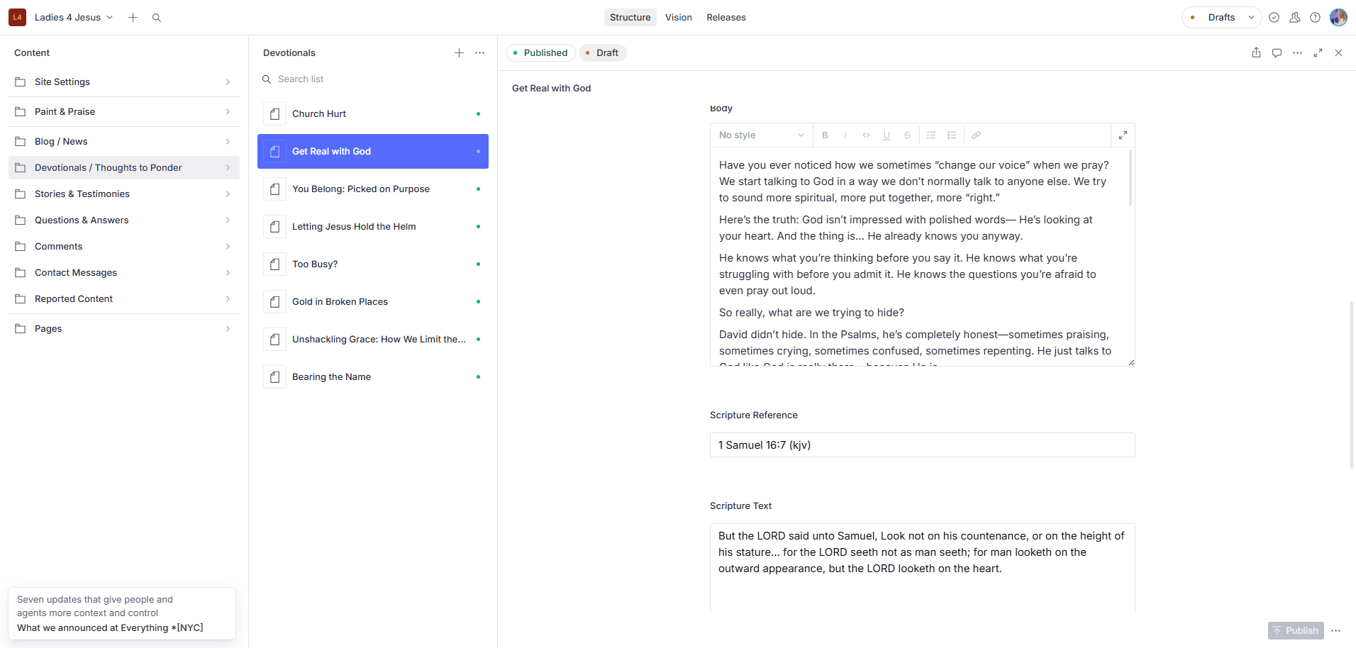Switch to the Published version chip

pyautogui.click(x=540, y=53)
